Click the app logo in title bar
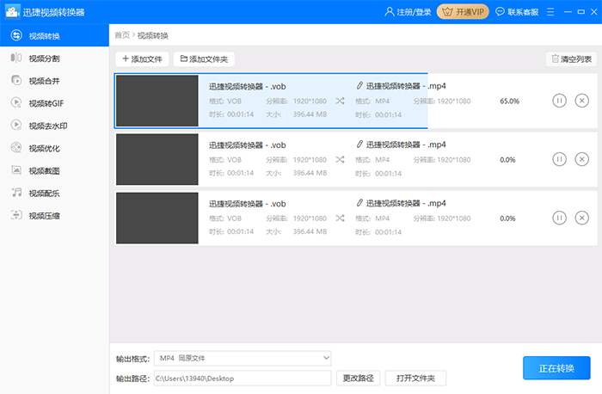This screenshot has width=602, height=394. (12, 12)
